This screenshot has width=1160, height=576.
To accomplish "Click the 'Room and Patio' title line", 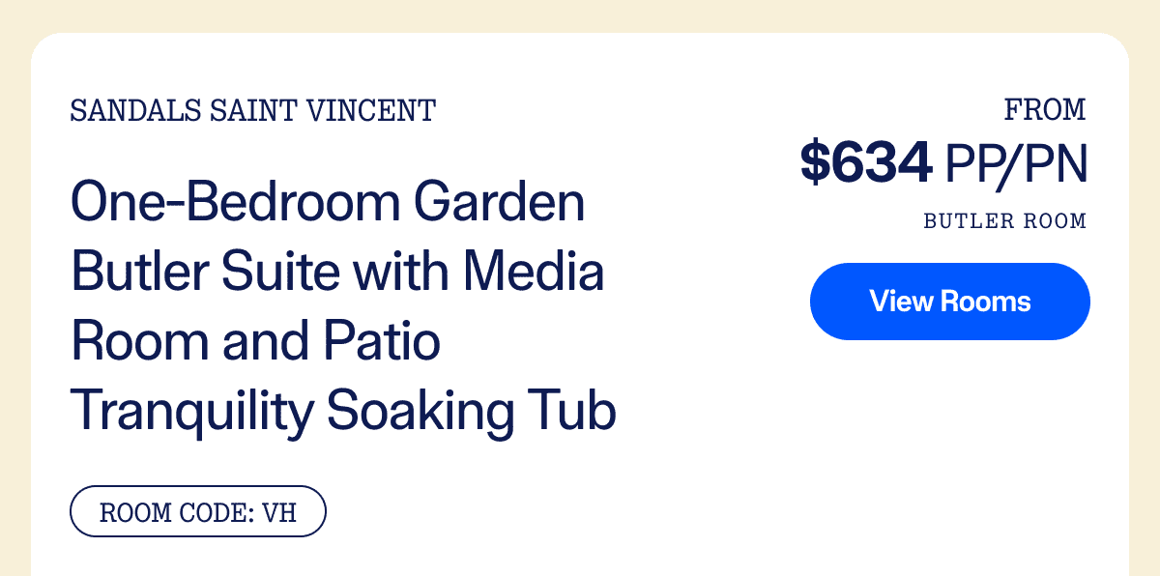I will click(x=256, y=343).
